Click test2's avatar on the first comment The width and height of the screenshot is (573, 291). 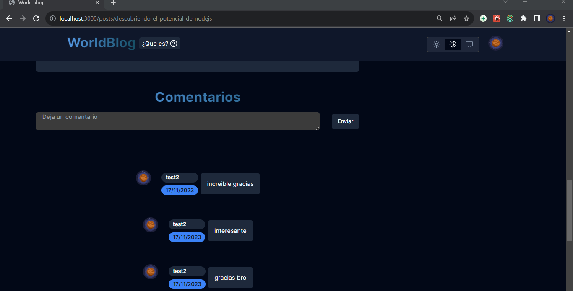click(143, 178)
